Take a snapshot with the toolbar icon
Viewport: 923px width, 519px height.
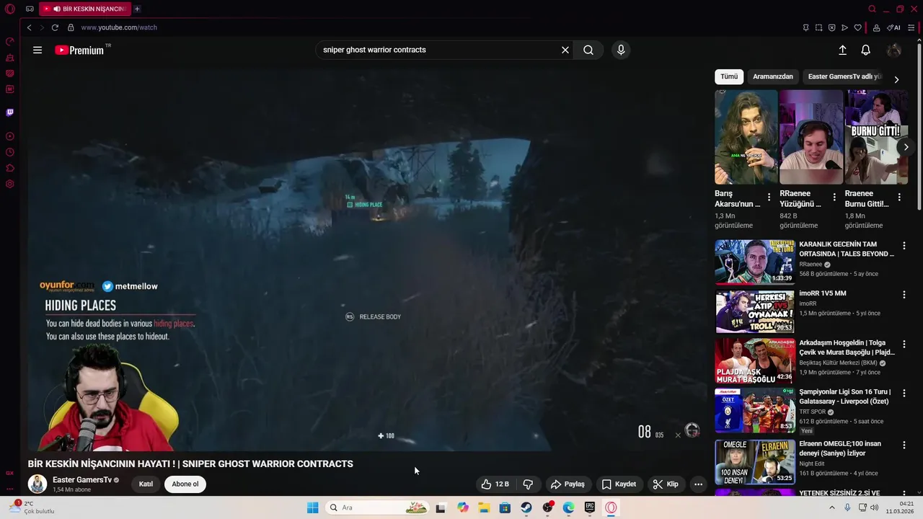(819, 27)
